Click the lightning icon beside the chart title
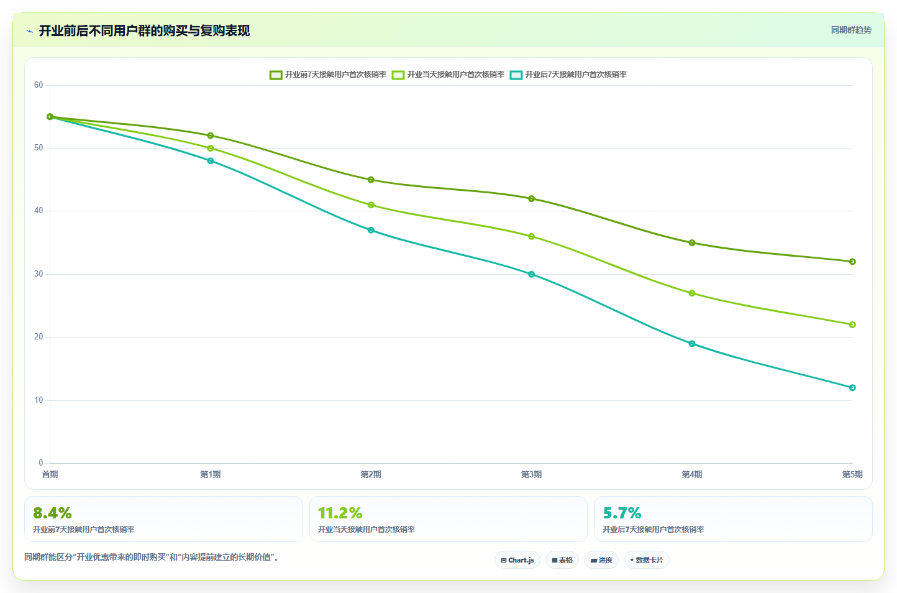Image resolution: width=897 pixels, height=593 pixels. point(29,31)
